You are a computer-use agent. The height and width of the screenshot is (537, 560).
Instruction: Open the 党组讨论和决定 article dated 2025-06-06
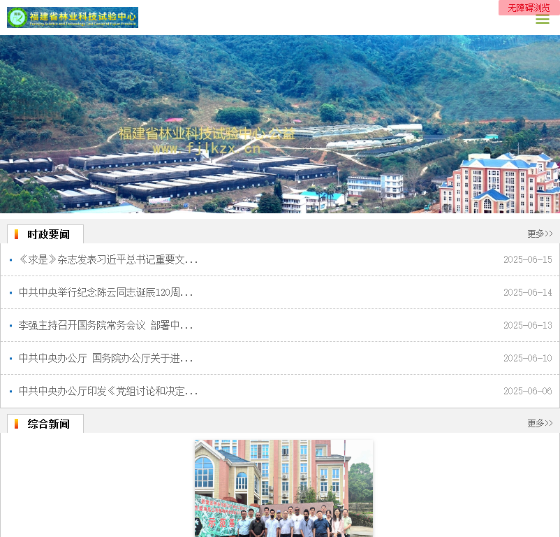[107, 391]
